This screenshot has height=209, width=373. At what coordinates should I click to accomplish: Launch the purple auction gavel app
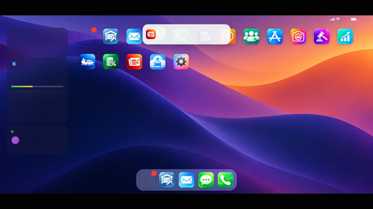click(322, 36)
